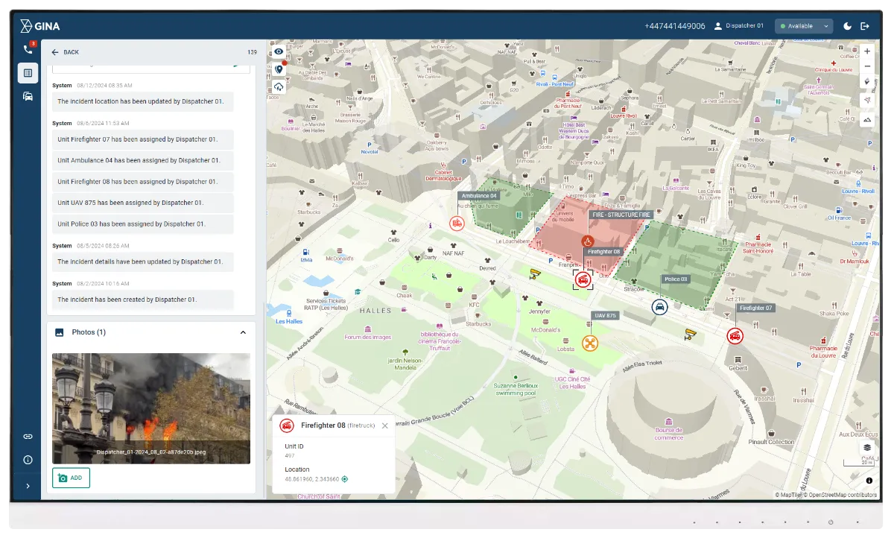Click the map attribution info icon
894x535 pixels.
click(x=869, y=481)
